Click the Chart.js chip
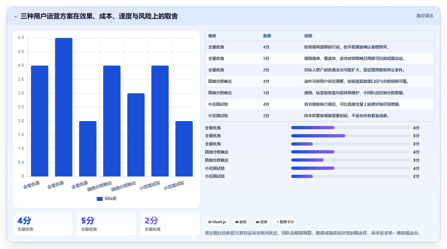447x249 pixels. (x=217, y=222)
